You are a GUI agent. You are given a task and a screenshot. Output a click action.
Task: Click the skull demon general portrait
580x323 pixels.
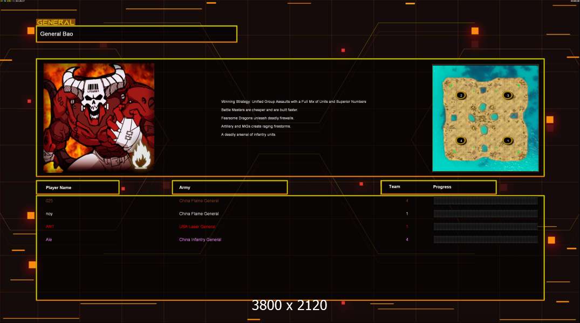tap(99, 118)
